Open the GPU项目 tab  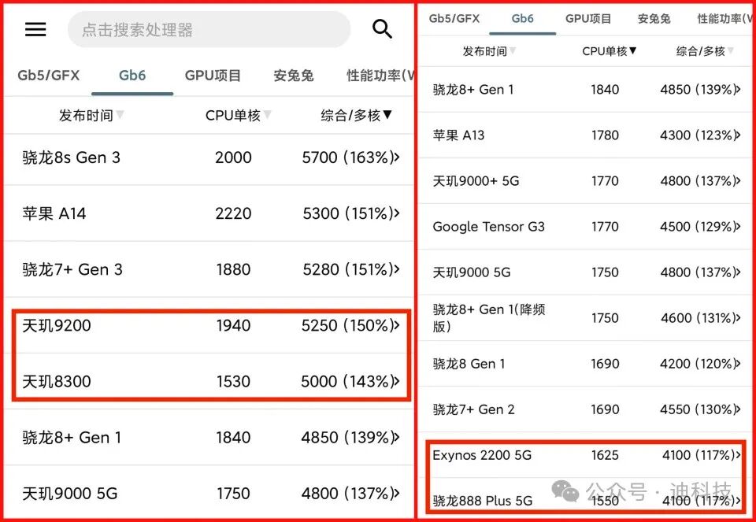click(x=213, y=76)
